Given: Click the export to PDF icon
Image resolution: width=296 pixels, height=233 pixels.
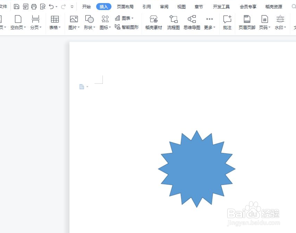Looking at the screenshot, I should click(25, 7).
